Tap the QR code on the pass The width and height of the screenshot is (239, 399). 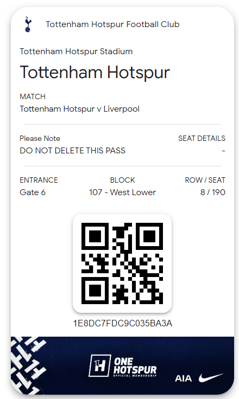tap(122, 263)
